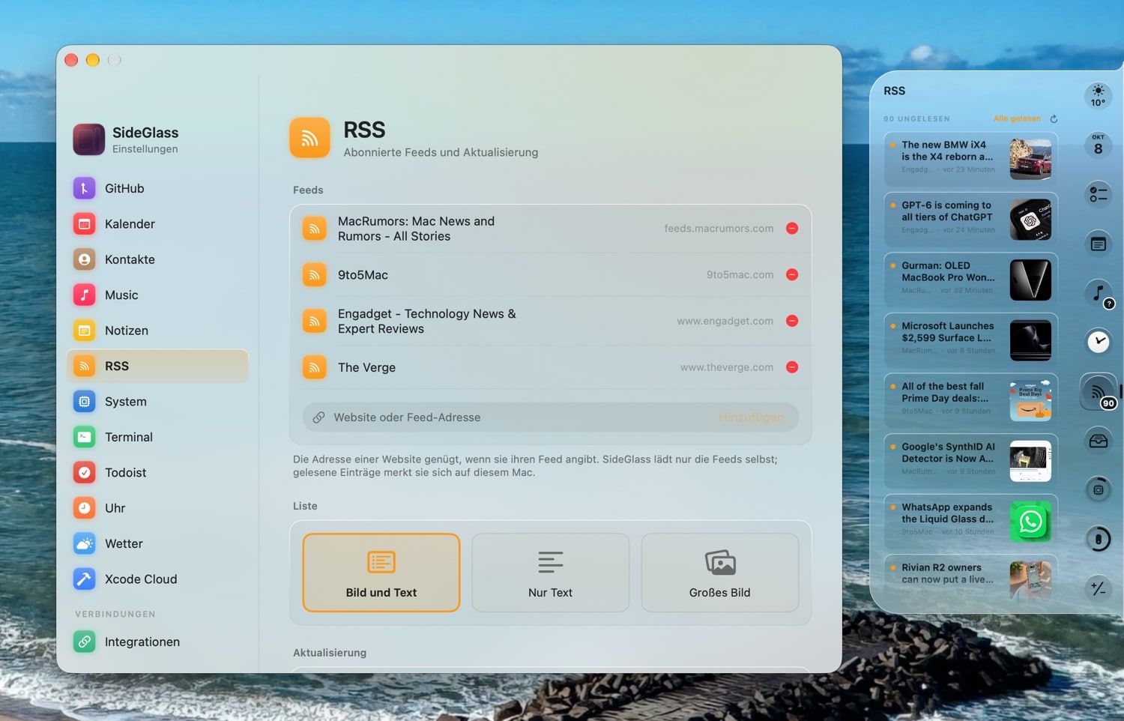
Task: Open the plus/minus icon in widget strip
Action: pos(1099,588)
